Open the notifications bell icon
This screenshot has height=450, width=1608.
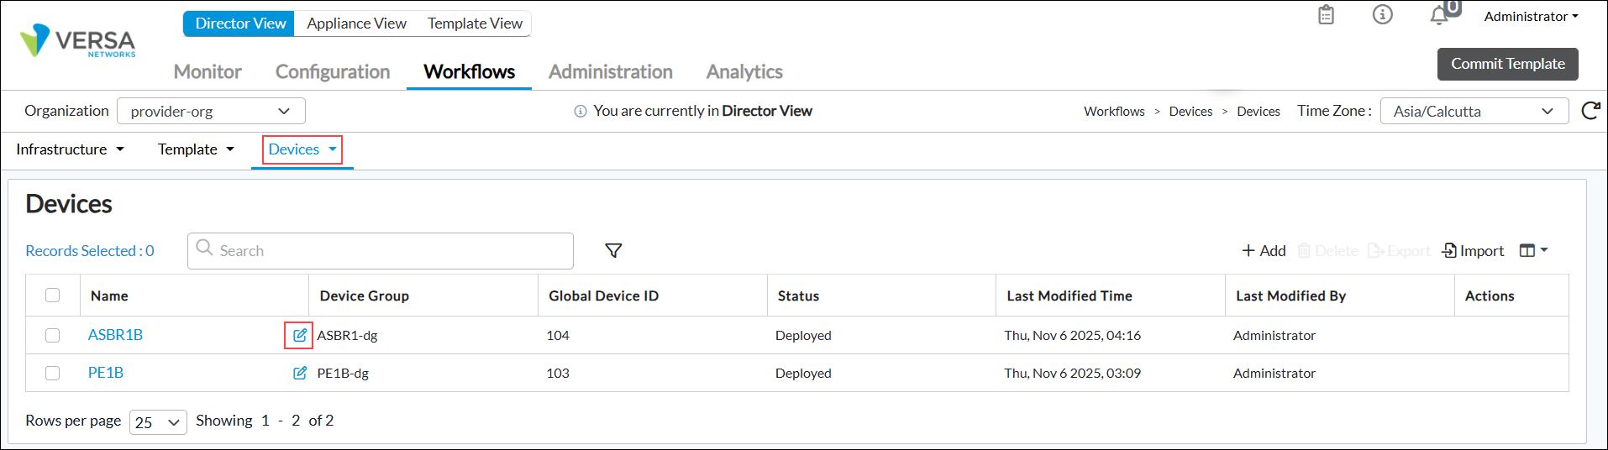coord(1439,15)
